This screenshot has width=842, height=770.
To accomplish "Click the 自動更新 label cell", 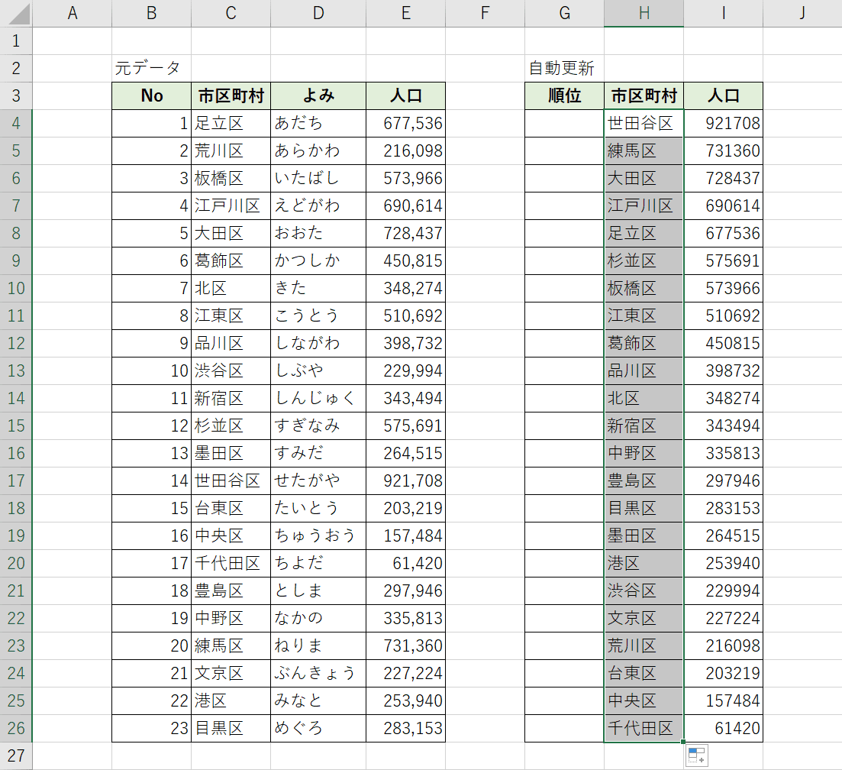I will [x=564, y=68].
